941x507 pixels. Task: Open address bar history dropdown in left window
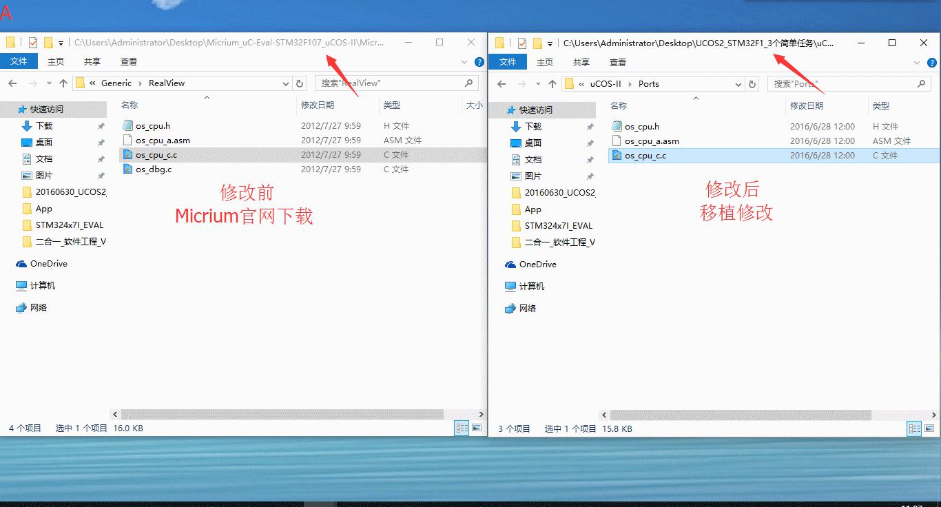(286, 83)
